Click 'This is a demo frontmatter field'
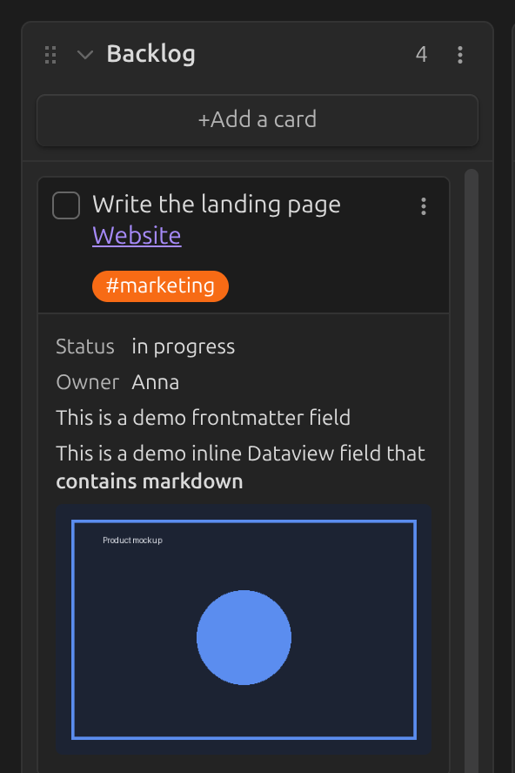 tap(203, 418)
